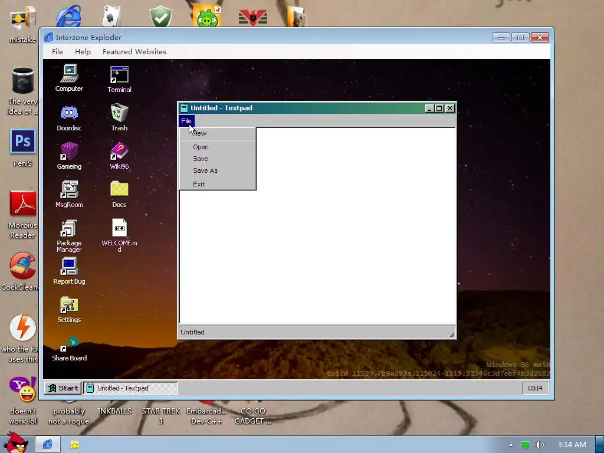This screenshot has height=453, width=604.
Task: Click the Untitled status bar text in Textpad
Action: tap(193, 332)
